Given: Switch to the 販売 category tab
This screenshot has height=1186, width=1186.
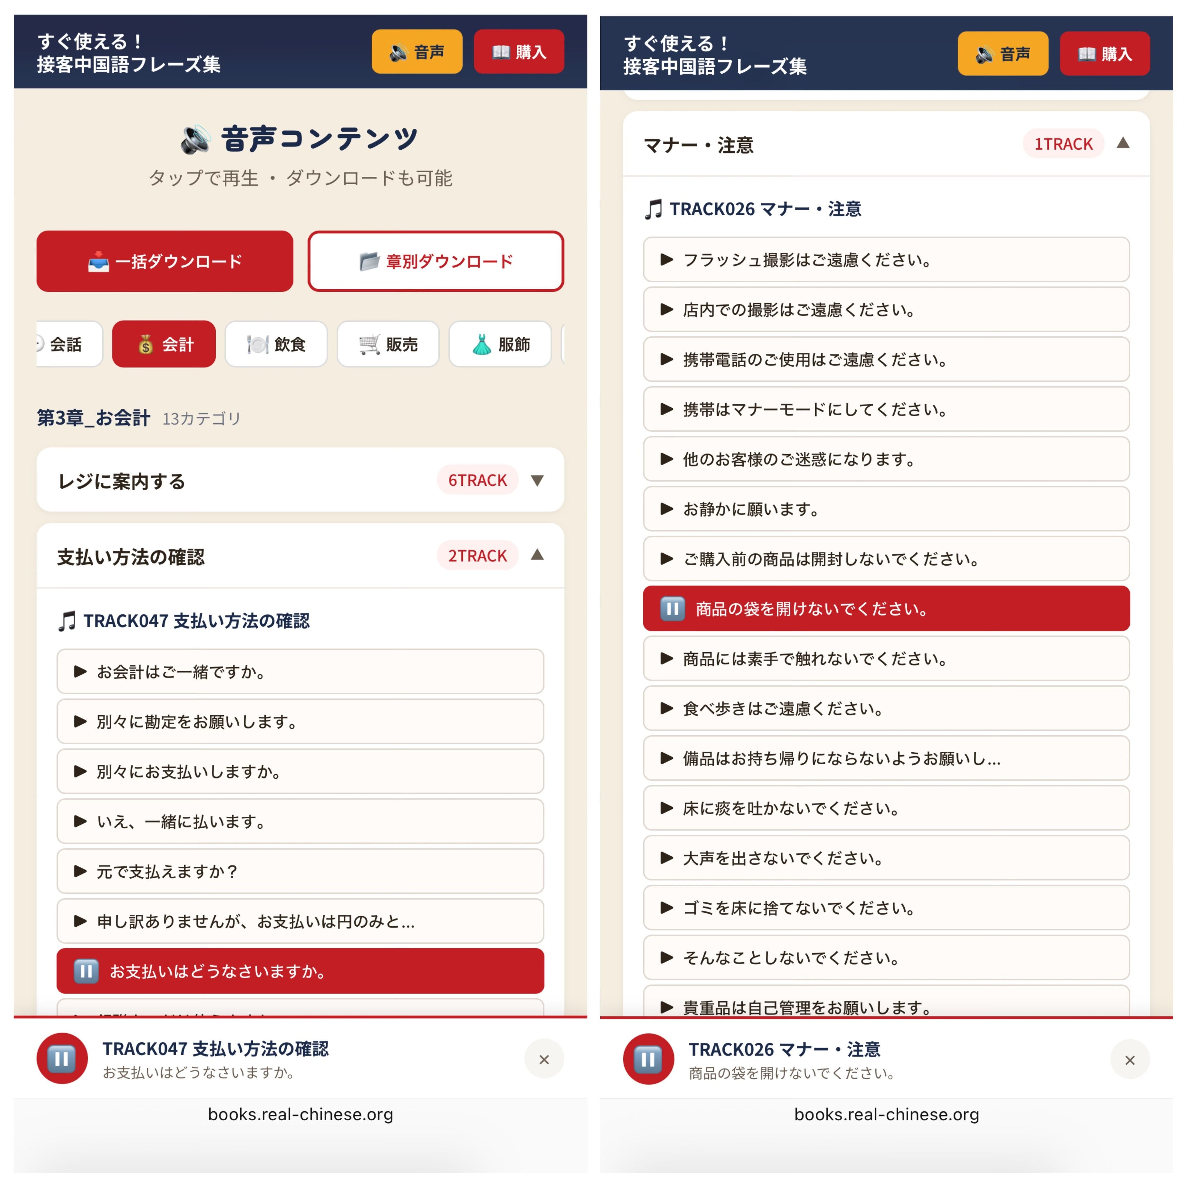Looking at the screenshot, I should tap(388, 344).
